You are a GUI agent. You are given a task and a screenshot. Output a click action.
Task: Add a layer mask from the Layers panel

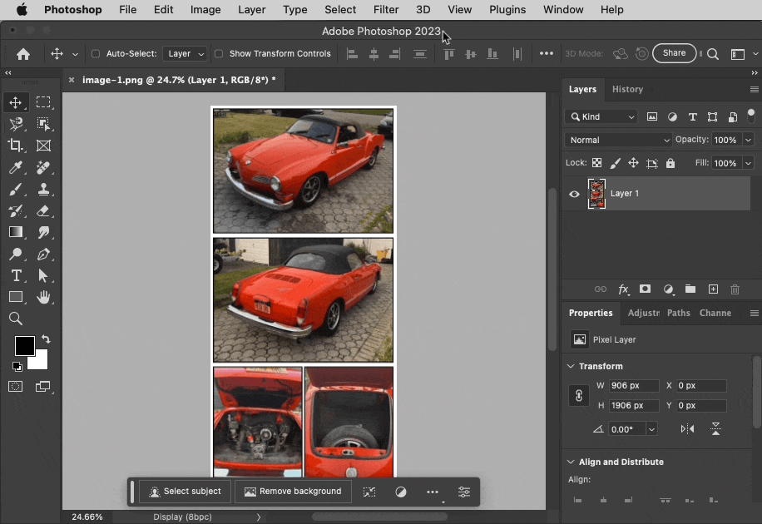coord(646,289)
